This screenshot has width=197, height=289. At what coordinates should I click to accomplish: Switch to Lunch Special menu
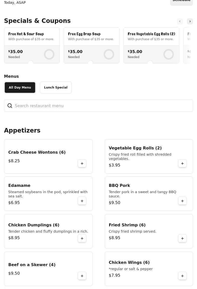[56, 88]
